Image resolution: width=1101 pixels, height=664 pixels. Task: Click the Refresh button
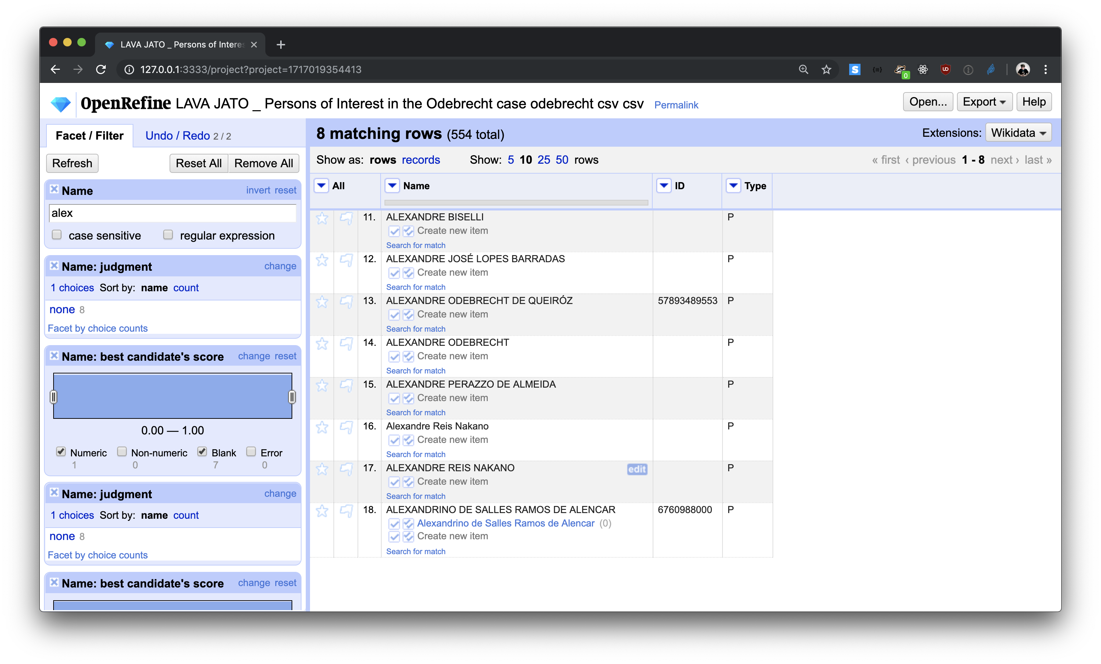(x=72, y=163)
